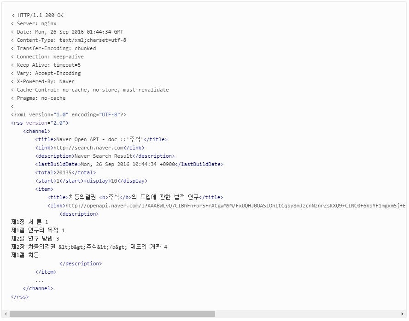Click the opening <item> tag
The height and width of the screenshot is (321, 409).
point(44,189)
